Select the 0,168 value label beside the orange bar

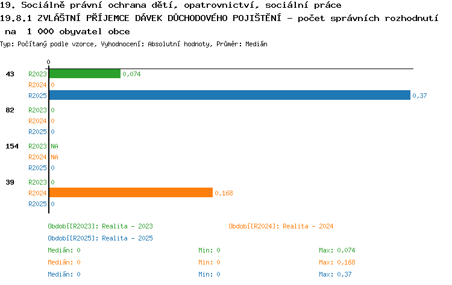(224, 193)
